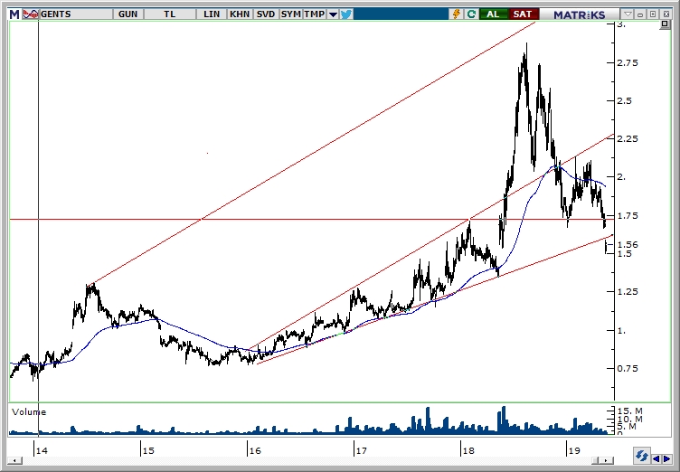Open the Matriks M menu icon
Screen dimensions: 680x472
pyautogui.click(x=14, y=14)
